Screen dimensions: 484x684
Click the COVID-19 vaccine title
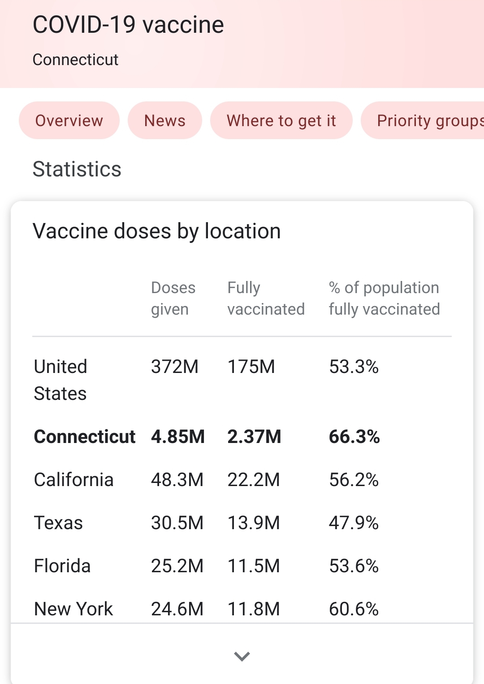point(128,25)
